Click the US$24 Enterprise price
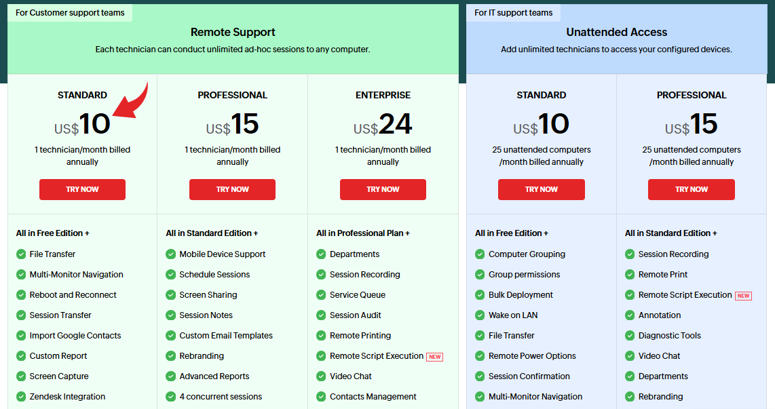775x409 pixels. click(x=383, y=124)
